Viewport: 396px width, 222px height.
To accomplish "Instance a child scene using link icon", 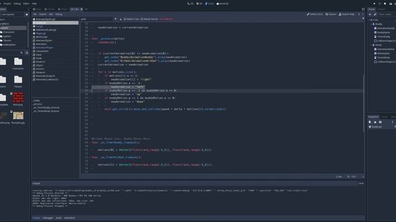I will pos(375,14).
